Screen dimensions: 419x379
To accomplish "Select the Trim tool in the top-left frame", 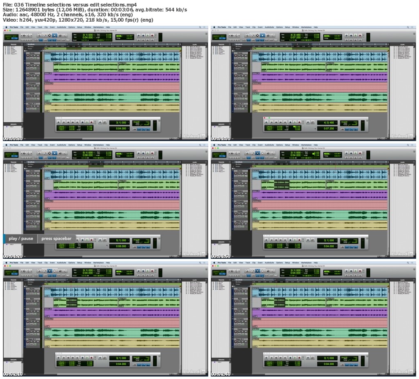I will tap(44, 36).
